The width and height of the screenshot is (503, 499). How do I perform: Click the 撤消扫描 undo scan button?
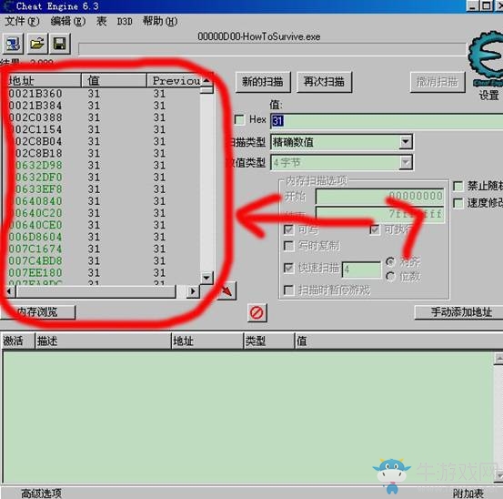coord(438,82)
